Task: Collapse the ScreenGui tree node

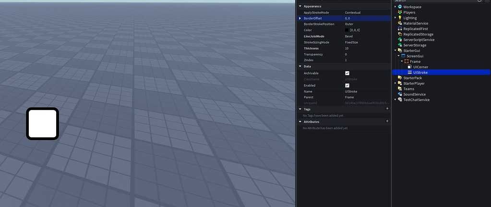Action: 399,56
